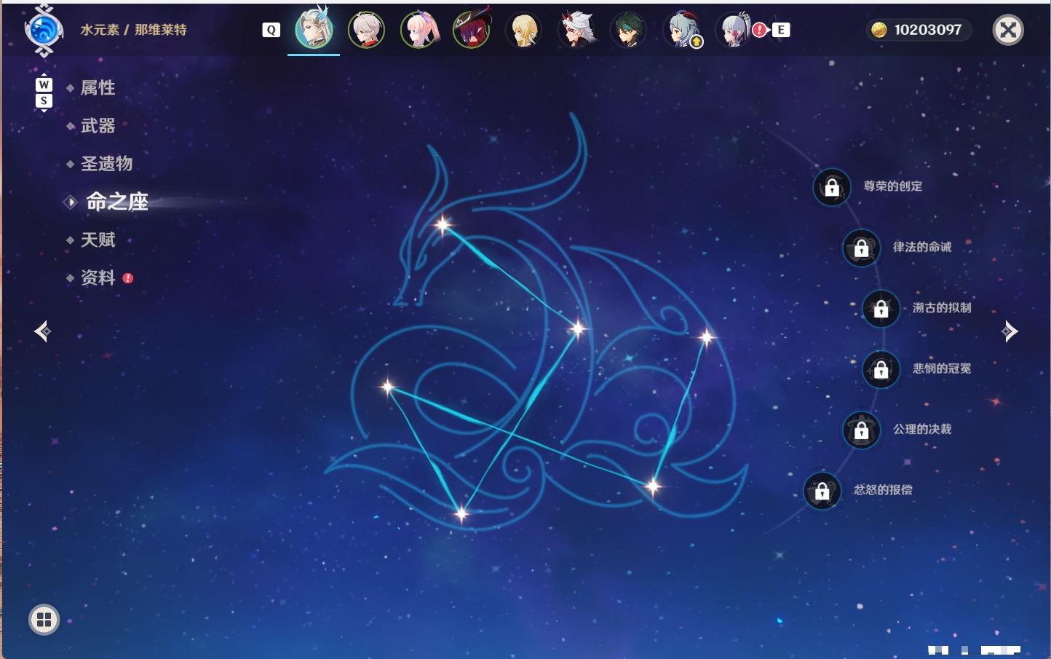
Task: Open the 资料 profile menu
Action: coord(98,277)
